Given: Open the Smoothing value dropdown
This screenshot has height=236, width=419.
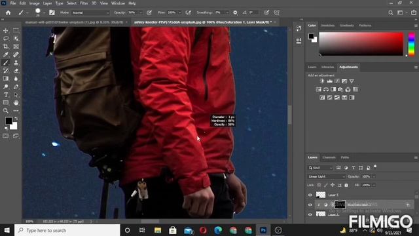Looking at the screenshot, I should (227, 12).
